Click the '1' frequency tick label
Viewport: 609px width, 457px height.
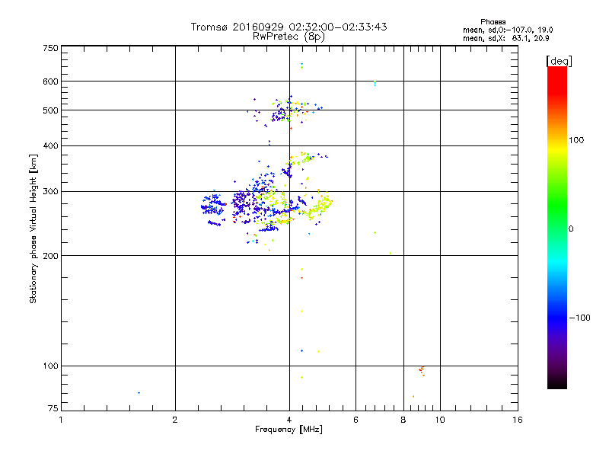click(x=61, y=420)
